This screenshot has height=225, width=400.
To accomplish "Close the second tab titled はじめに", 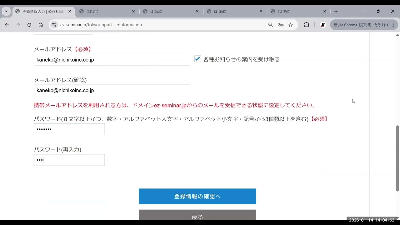I will pyautogui.click(x=133, y=11).
